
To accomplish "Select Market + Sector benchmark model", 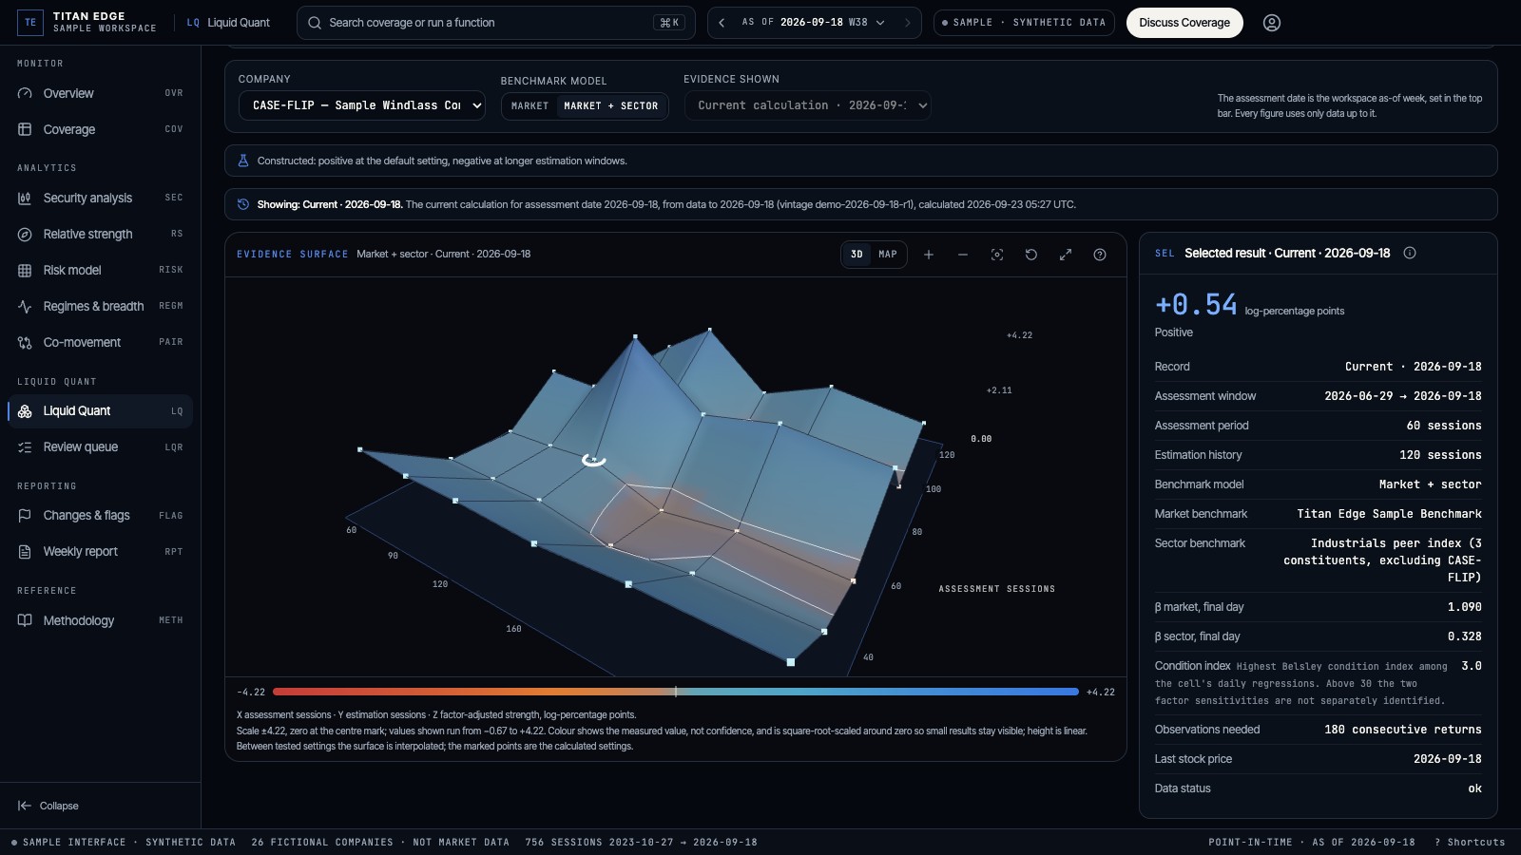I will 610,106.
